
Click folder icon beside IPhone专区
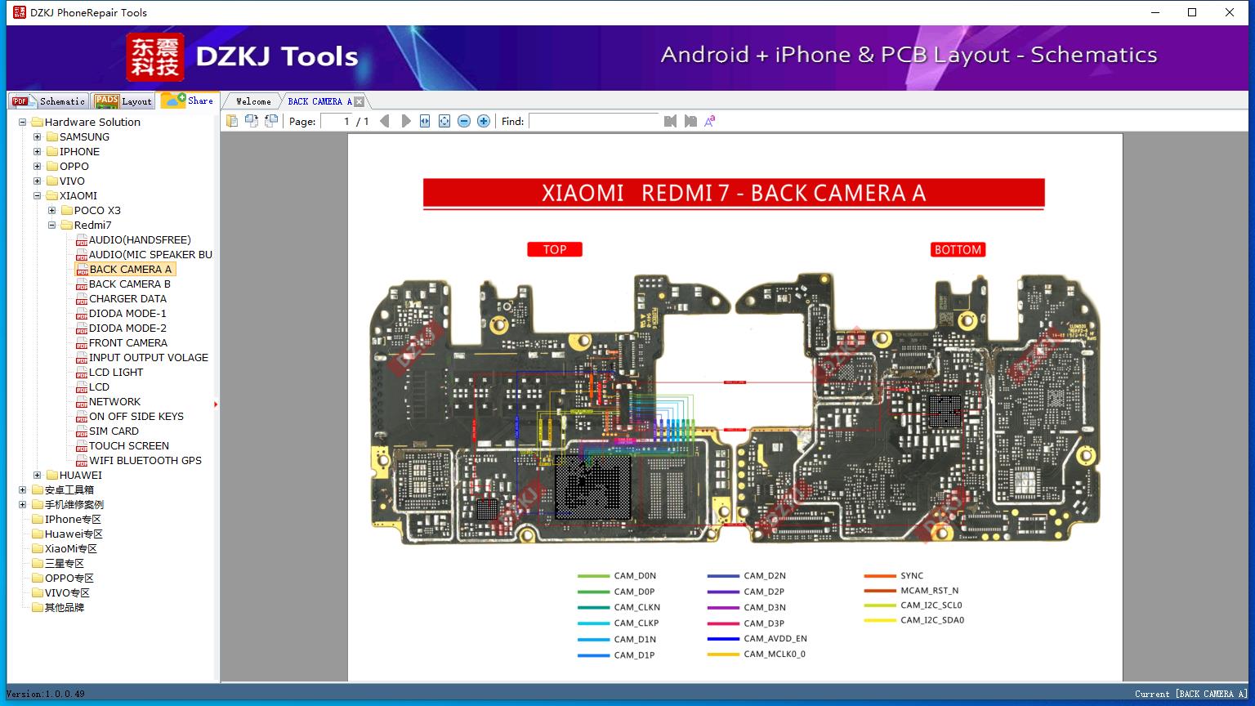coord(38,520)
